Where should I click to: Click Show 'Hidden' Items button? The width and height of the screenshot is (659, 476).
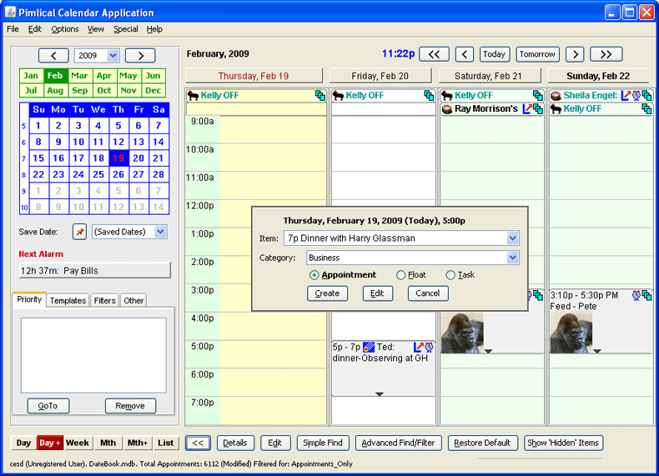point(563,443)
